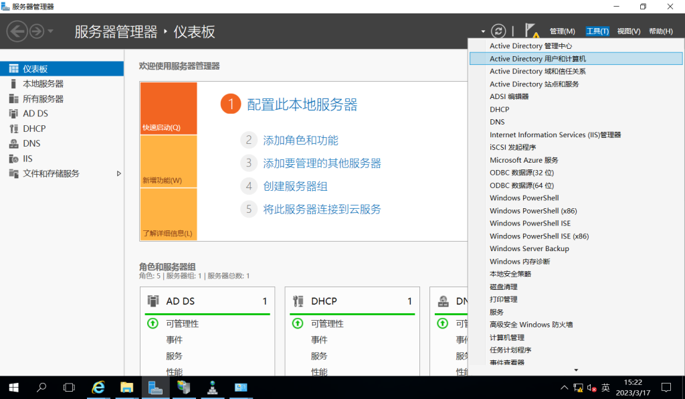Click the taskbar search icon
685x399 pixels.
point(41,388)
